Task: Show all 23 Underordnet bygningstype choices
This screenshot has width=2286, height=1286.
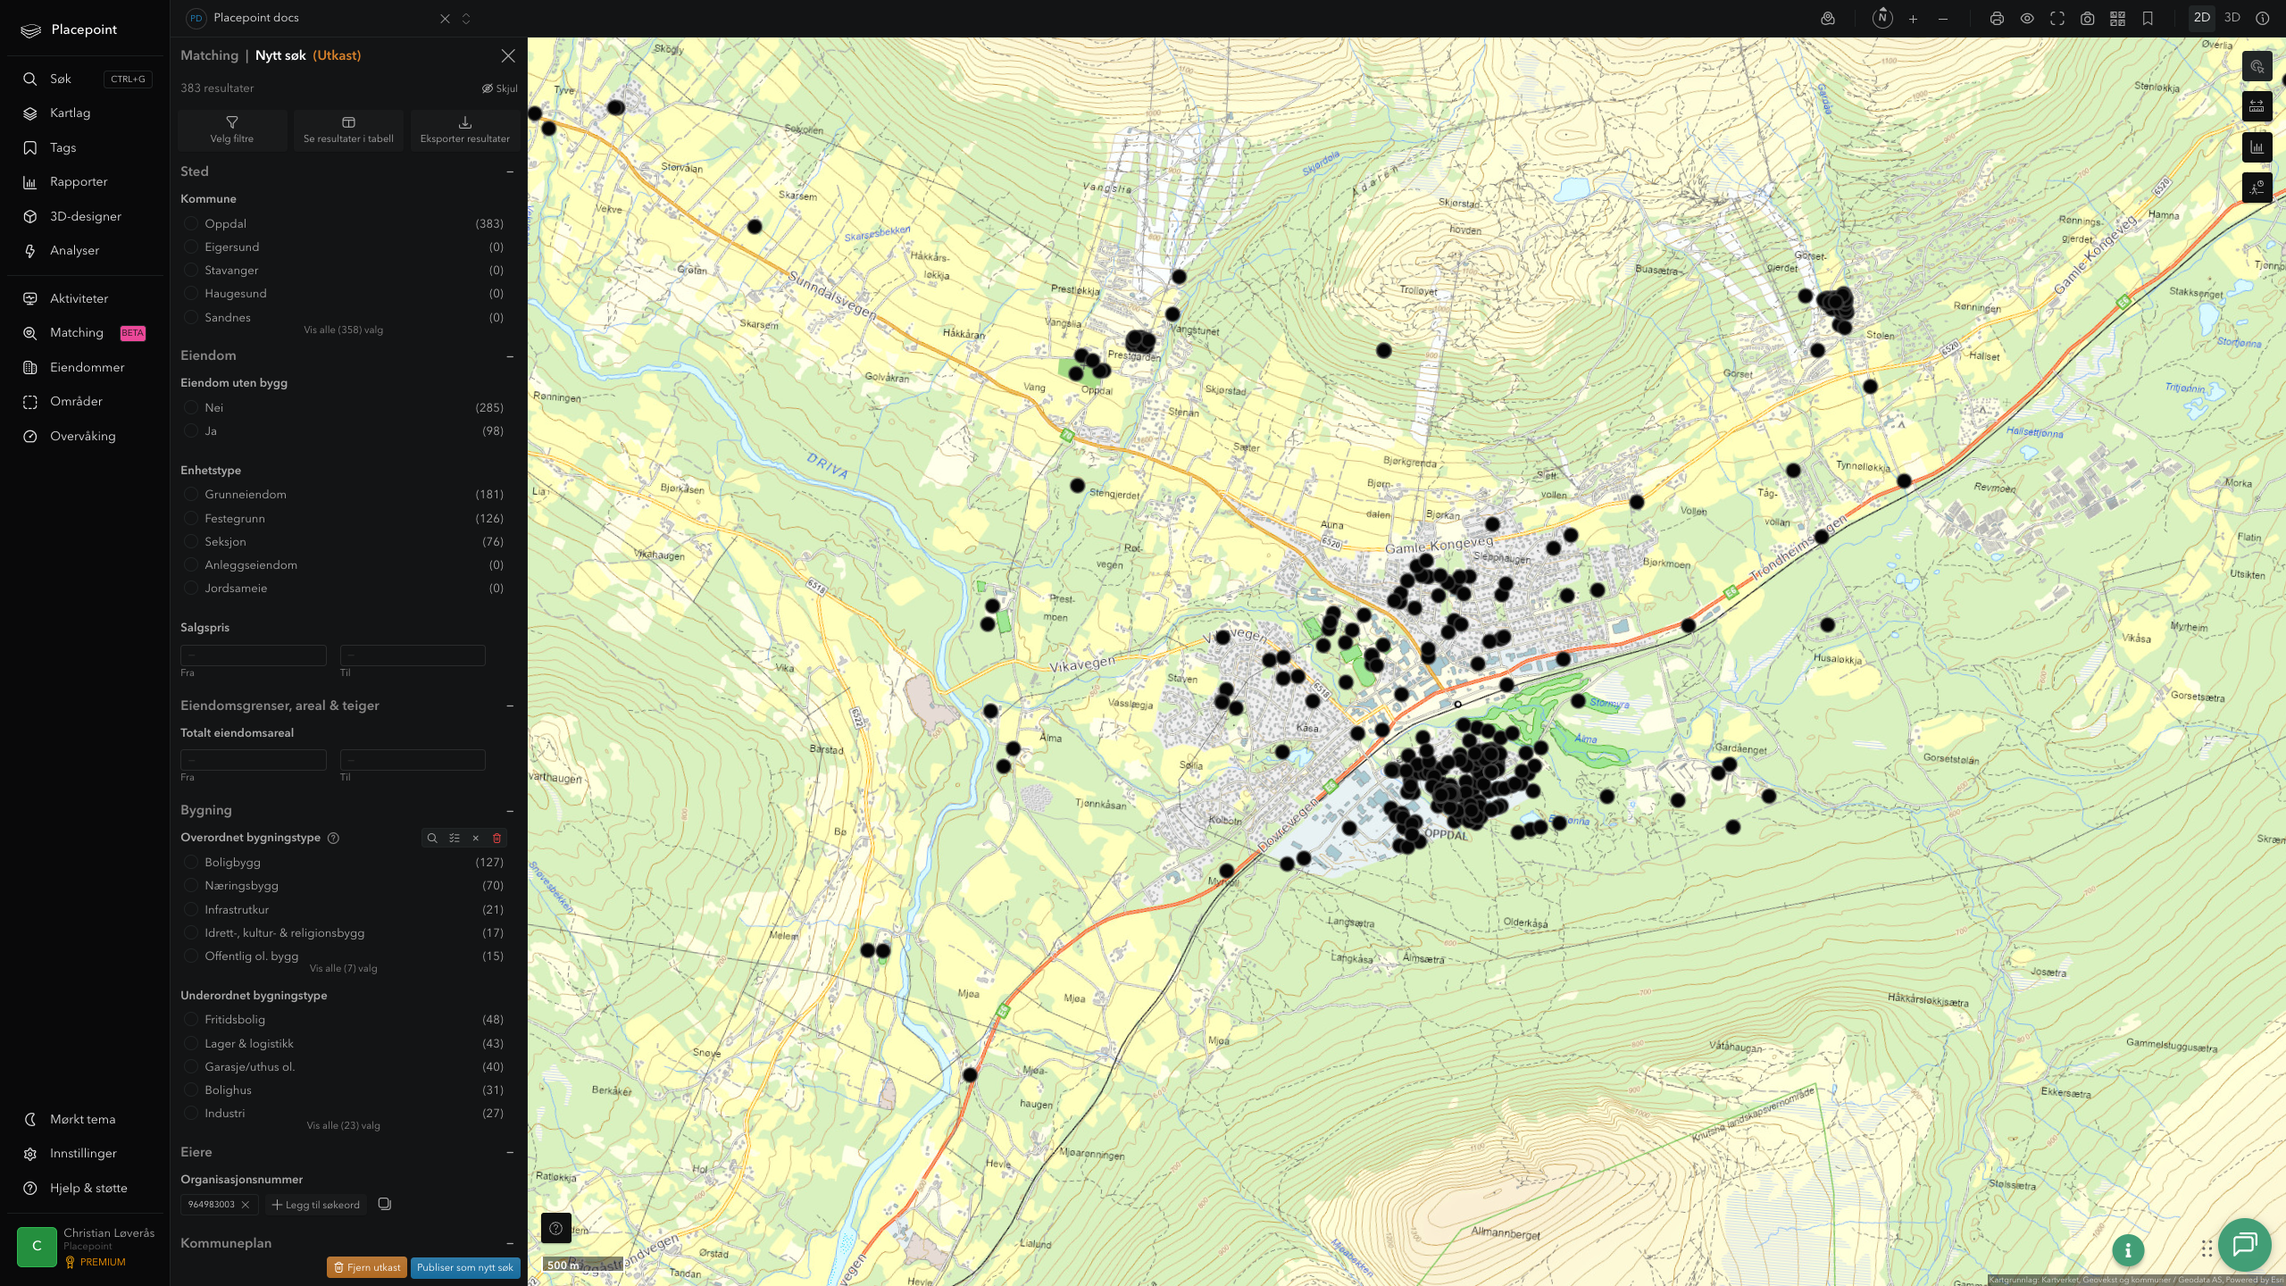Action: click(343, 1126)
